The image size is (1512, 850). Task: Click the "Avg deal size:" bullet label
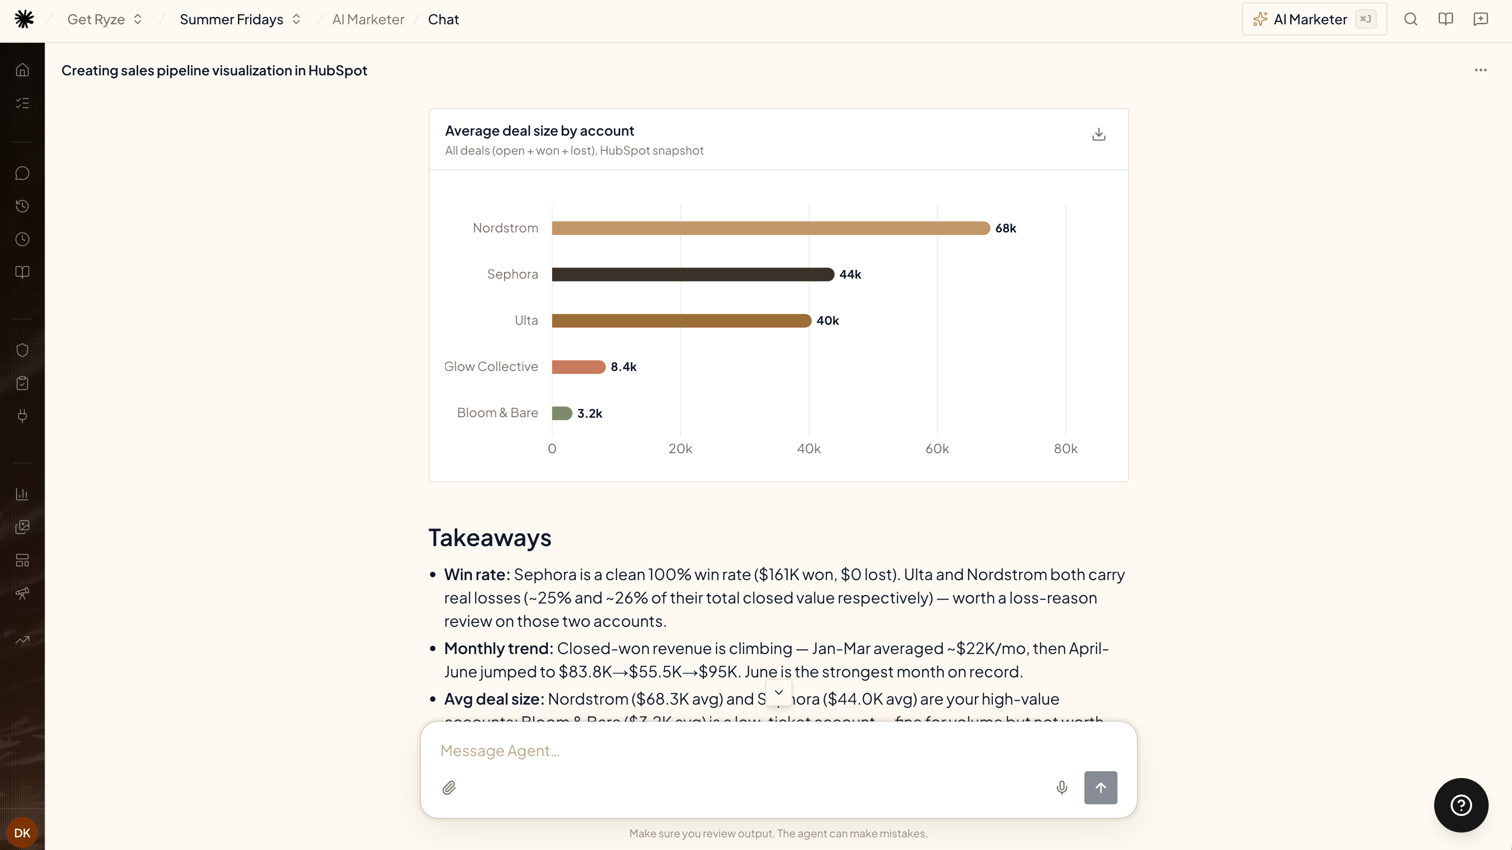(x=494, y=699)
